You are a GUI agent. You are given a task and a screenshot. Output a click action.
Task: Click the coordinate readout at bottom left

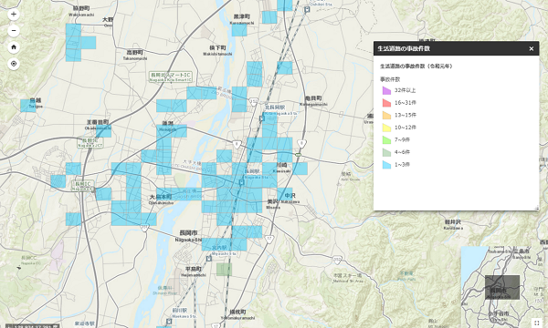point(33,326)
